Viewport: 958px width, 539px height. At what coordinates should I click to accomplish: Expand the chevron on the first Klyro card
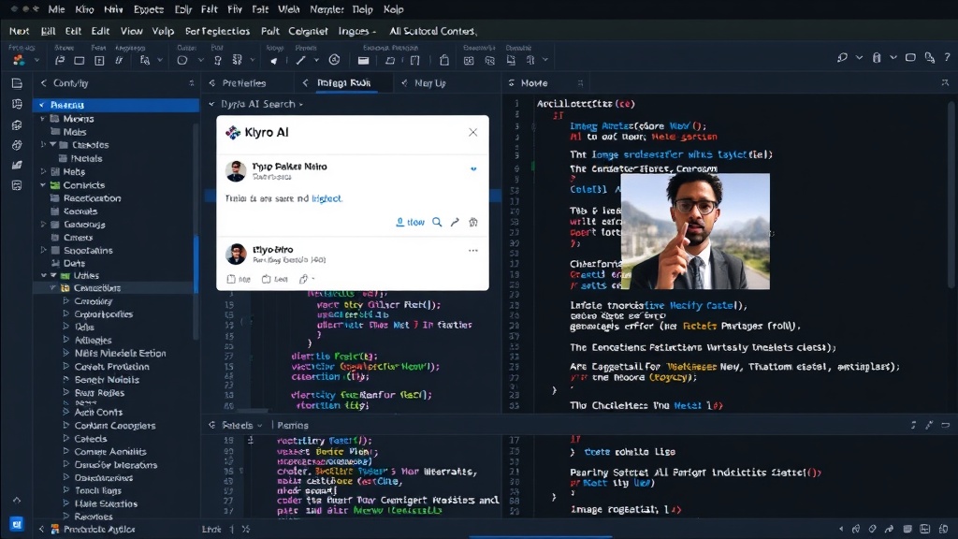472,169
